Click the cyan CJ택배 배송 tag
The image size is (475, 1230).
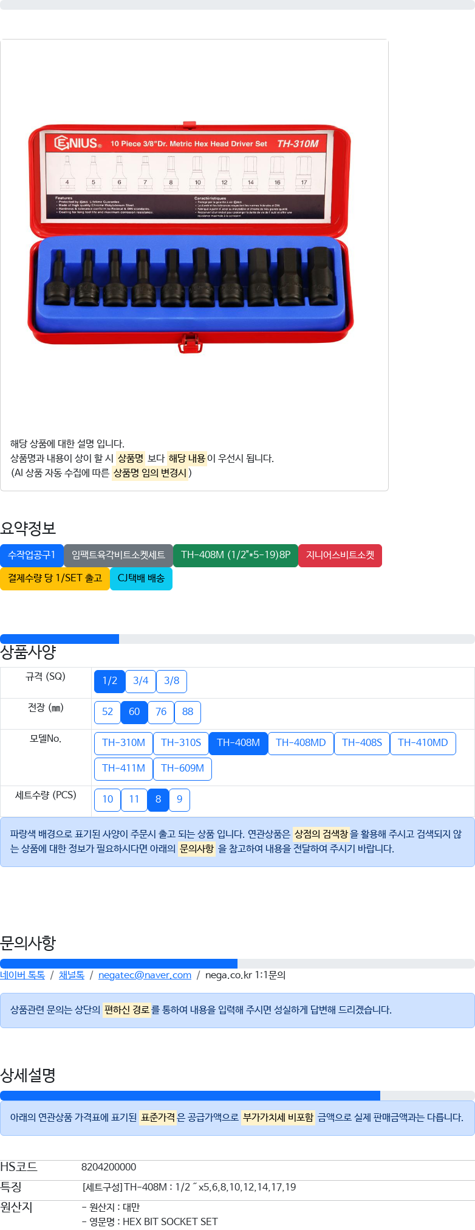pyautogui.click(x=141, y=578)
